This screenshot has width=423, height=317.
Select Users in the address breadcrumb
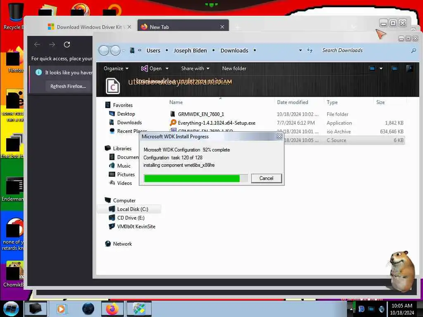[x=153, y=50]
